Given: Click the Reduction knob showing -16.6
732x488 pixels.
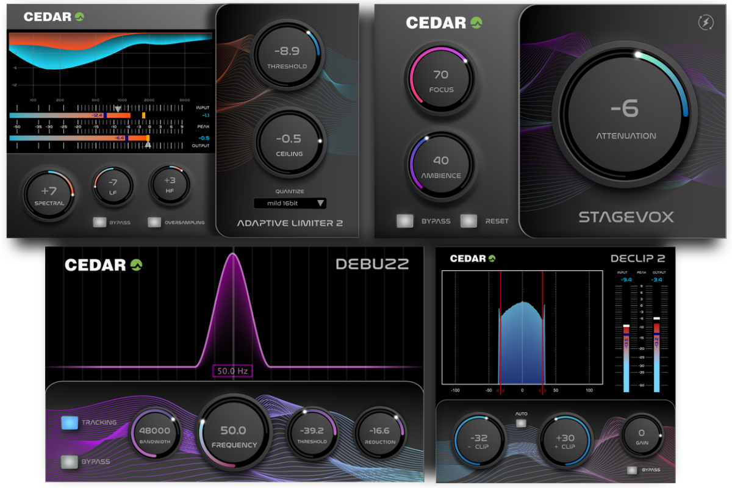Looking at the screenshot, I should pyautogui.click(x=380, y=434).
